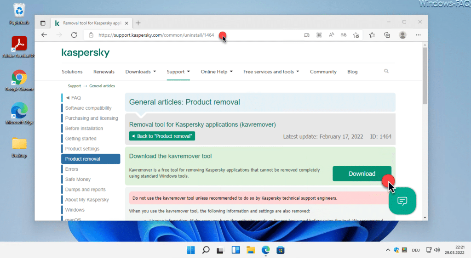Click Back to "Product removal" button
This screenshot has height=258, width=471.
(162, 136)
